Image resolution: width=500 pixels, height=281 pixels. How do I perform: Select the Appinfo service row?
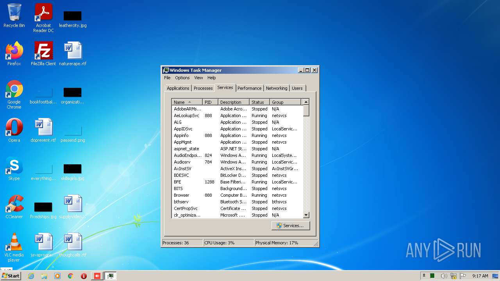237,135
